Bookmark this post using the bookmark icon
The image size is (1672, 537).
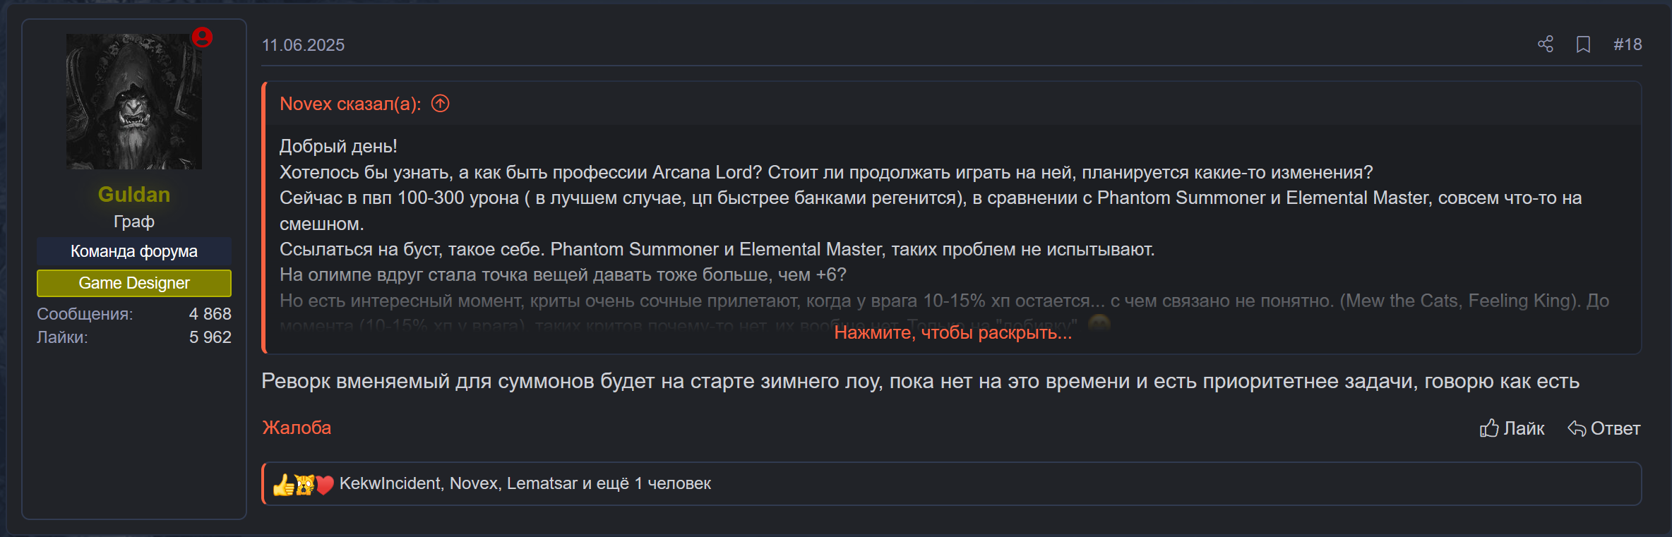[1582, 44]
